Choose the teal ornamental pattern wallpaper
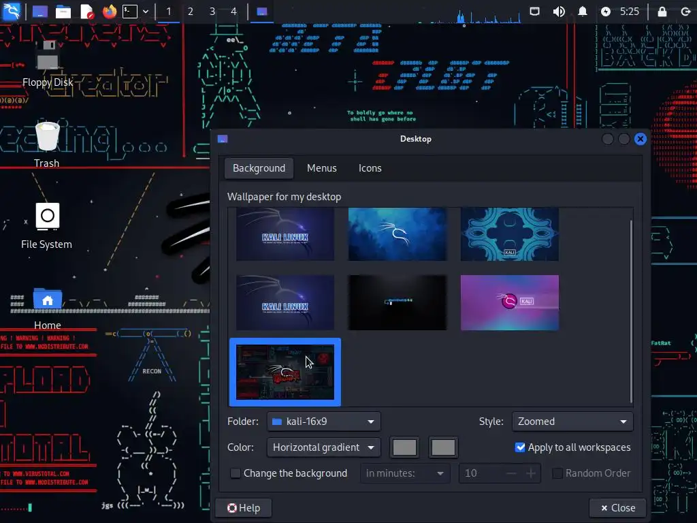The height and width of the screenshot is (523, 697). [509, 234]
